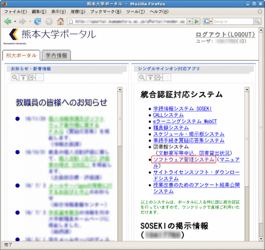Click the Firefox forward arrow button
The image size is (265, 250).
point(23,21)
